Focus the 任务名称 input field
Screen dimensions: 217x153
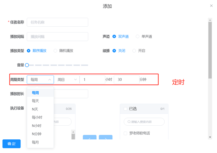tap(57, 22)
